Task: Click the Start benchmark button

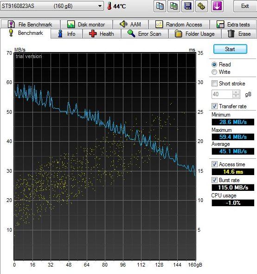Action: (x=230, y=49)
